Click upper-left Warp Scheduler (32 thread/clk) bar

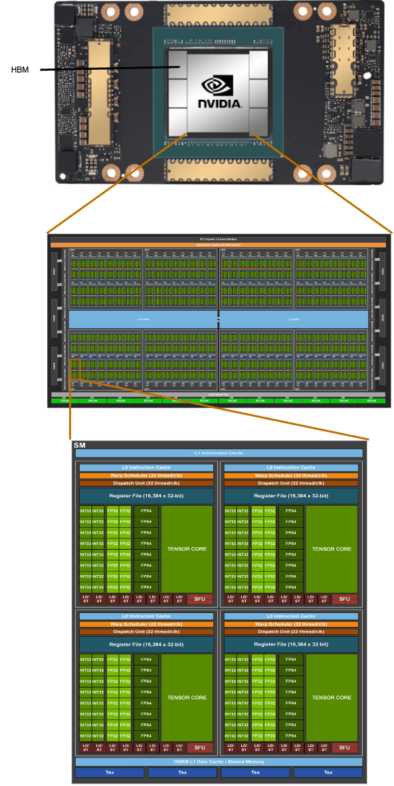(146, 476)
